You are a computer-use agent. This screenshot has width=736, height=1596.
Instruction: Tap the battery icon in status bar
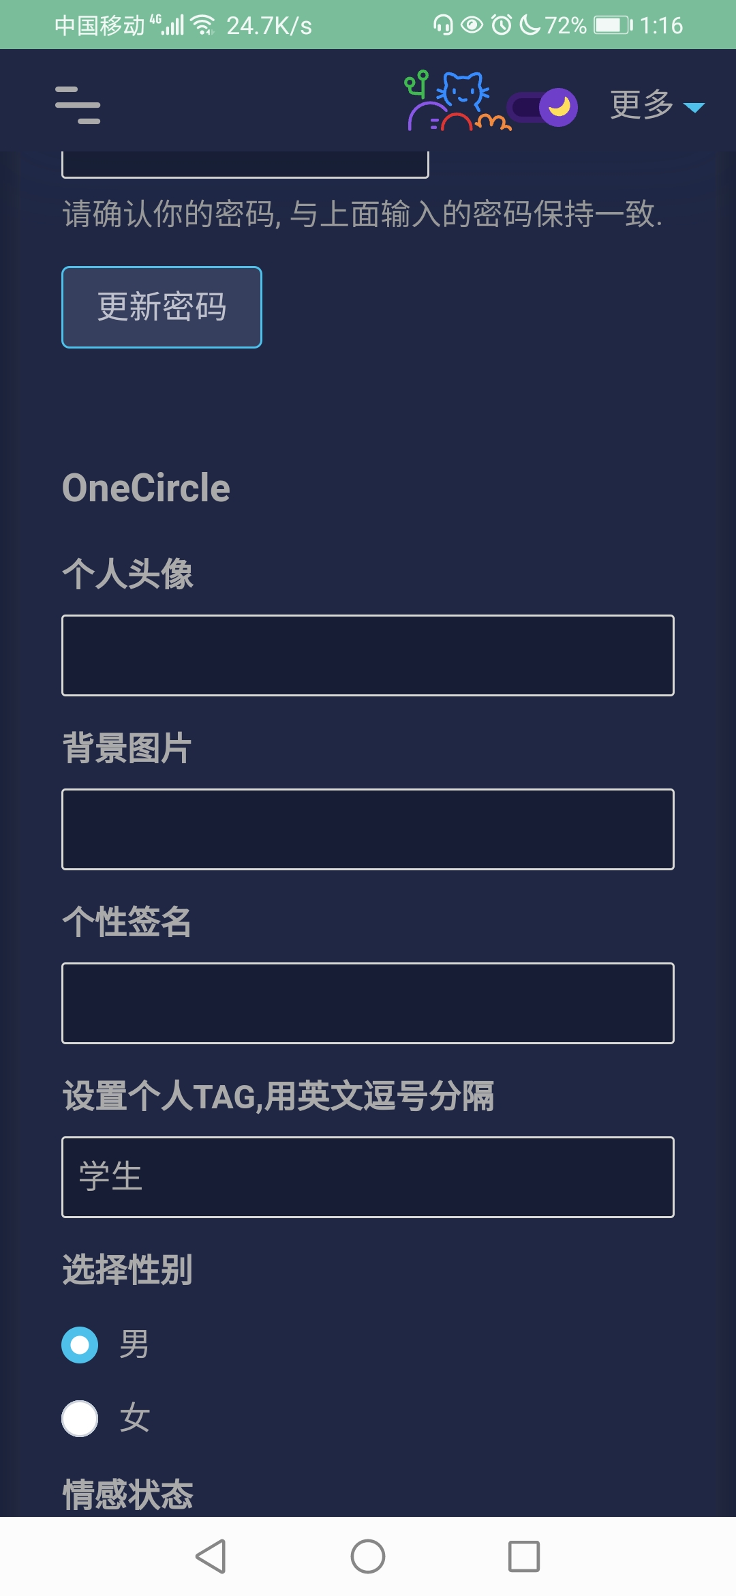coord(613,25)
